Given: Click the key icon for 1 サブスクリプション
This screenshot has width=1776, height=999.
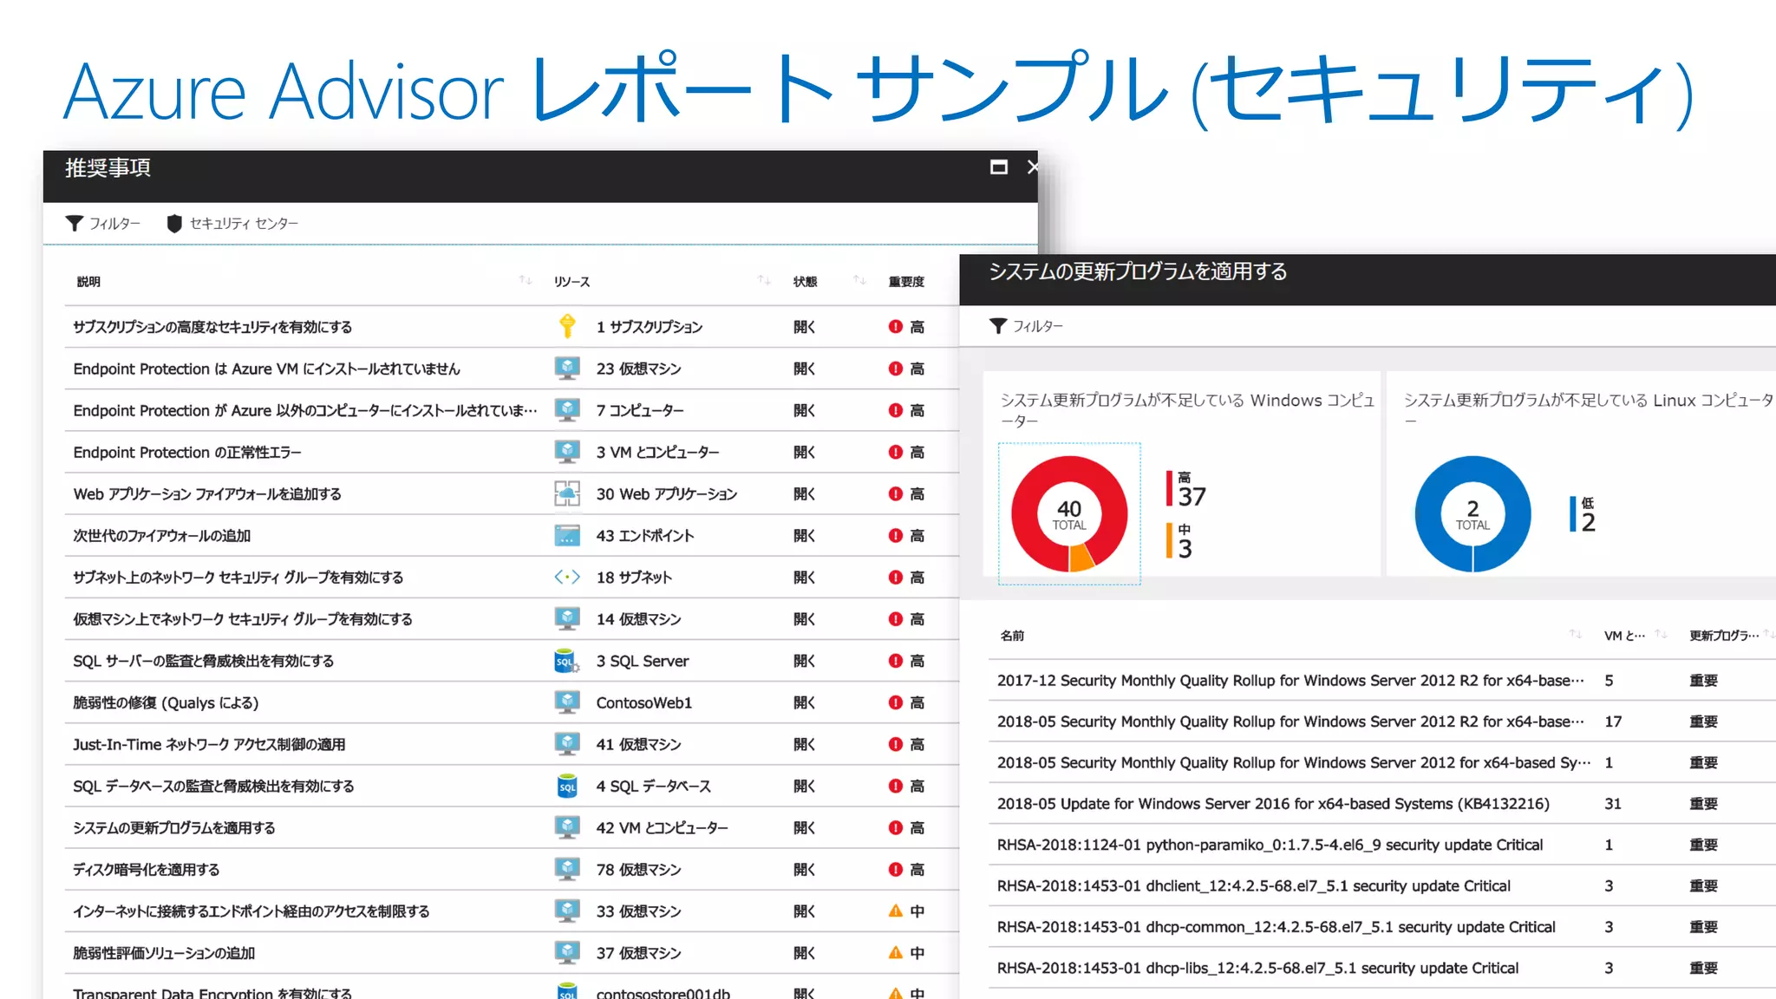Looking at the screenshot, I should click(567, 326).
